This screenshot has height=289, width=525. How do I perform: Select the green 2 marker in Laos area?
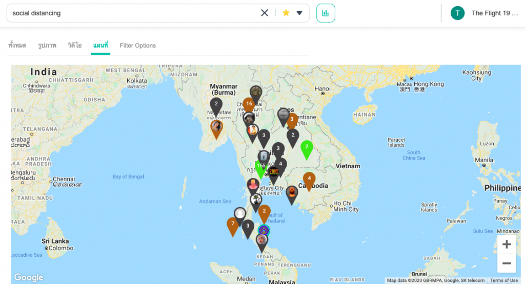(307, 149)
